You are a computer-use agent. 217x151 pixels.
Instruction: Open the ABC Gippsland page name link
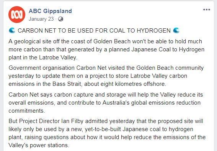[x=50, y=11]
